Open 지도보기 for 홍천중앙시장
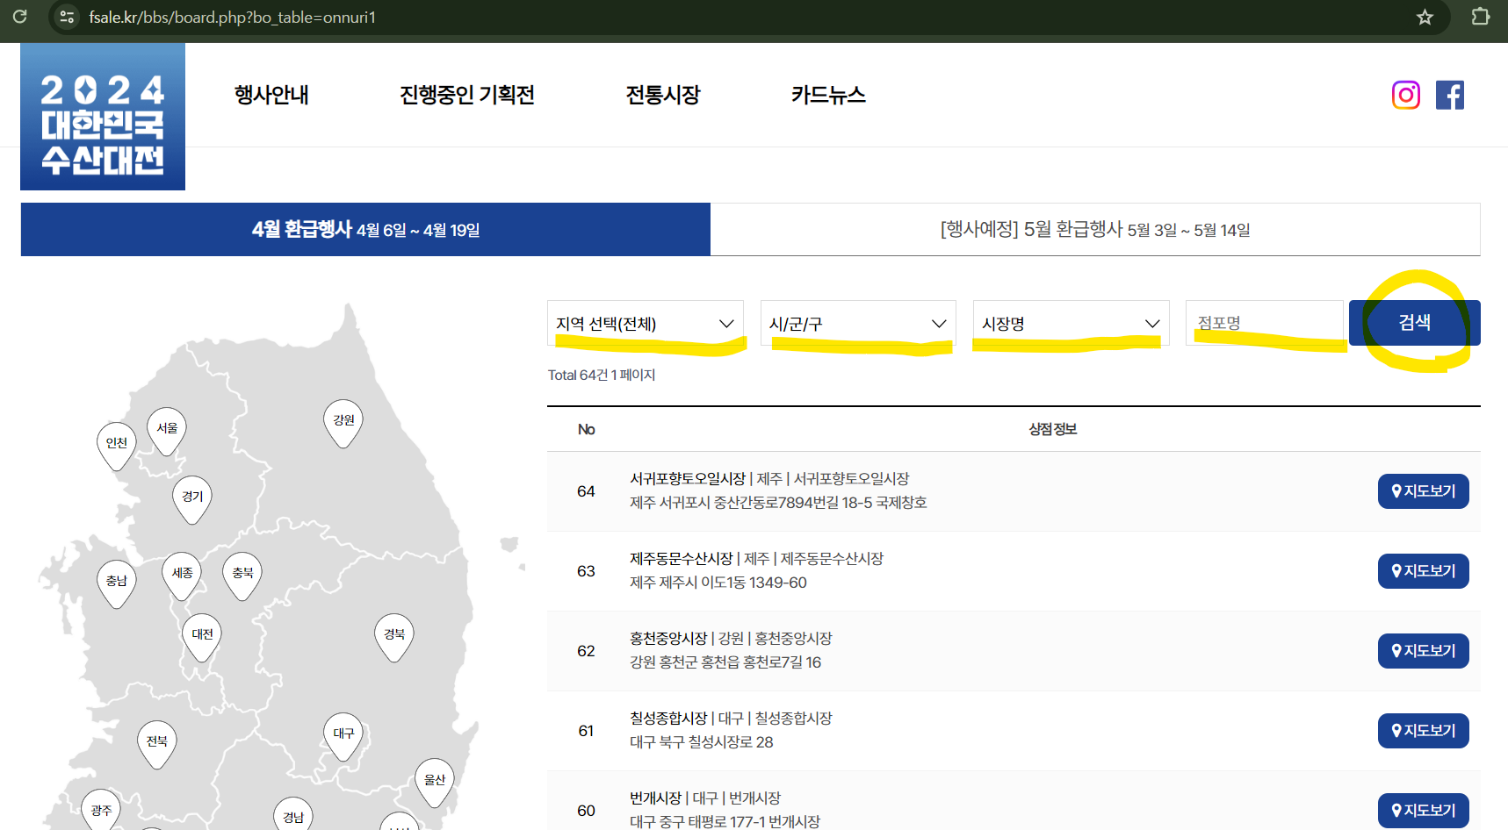This screenshot has height=830, width=1508. pyautogui.click(x=1423, y=650)
